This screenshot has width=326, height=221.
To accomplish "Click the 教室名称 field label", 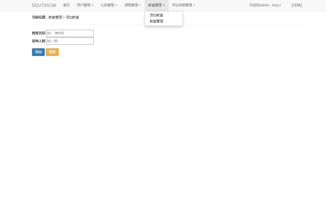I will (39, 33).
